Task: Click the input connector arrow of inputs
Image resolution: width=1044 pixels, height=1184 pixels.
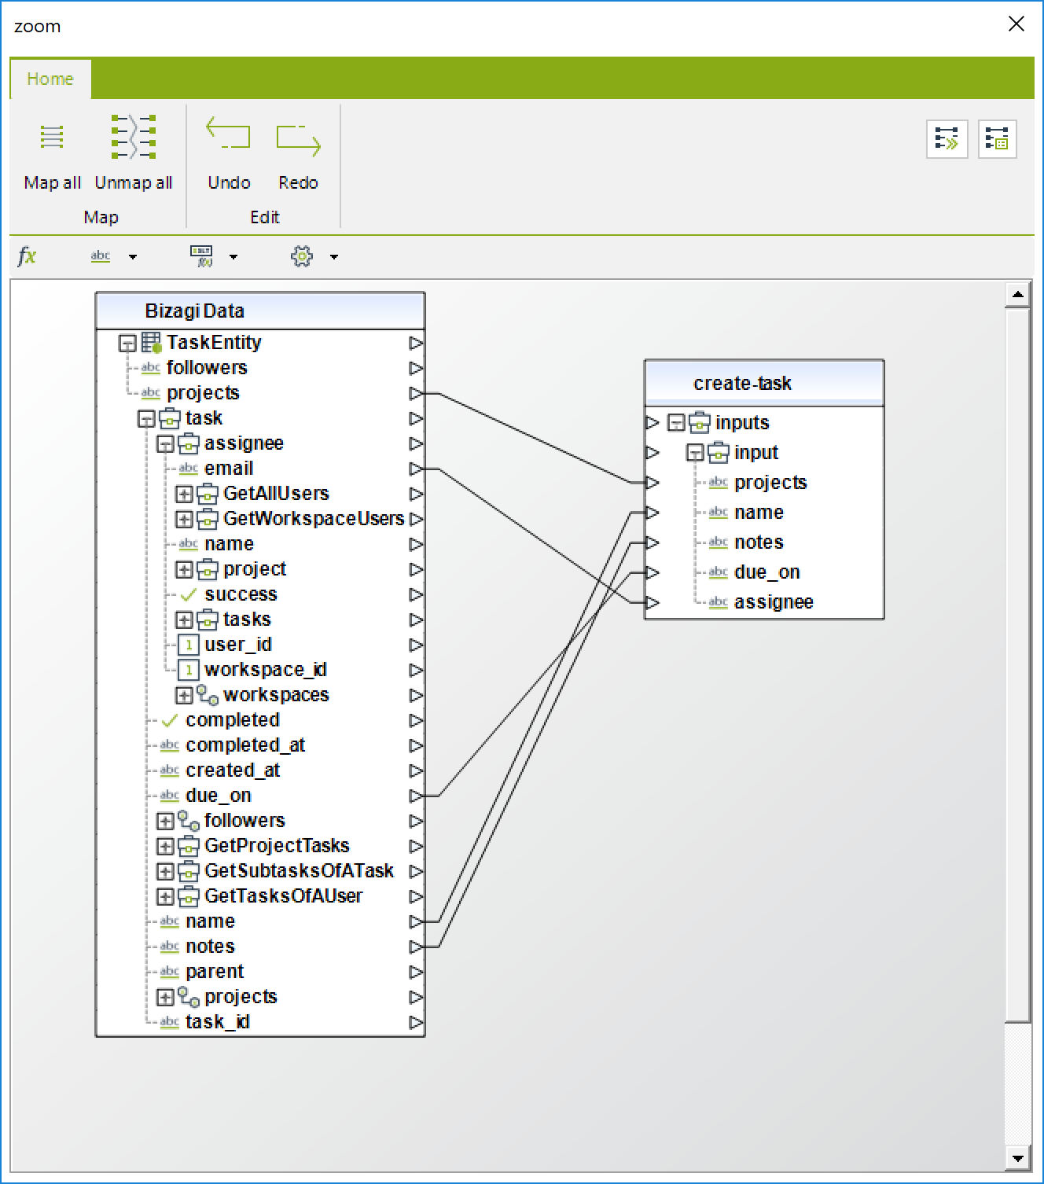Action: (652, 423)
